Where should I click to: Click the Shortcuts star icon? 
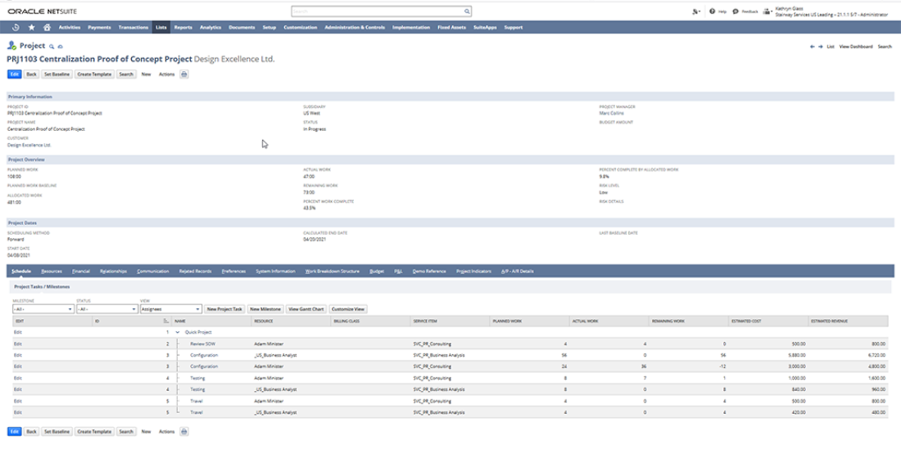coord(31,27)
